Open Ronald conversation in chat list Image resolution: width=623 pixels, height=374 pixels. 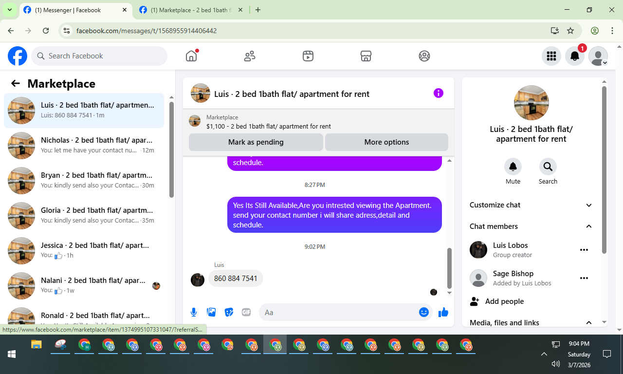[x=84, y=316]
